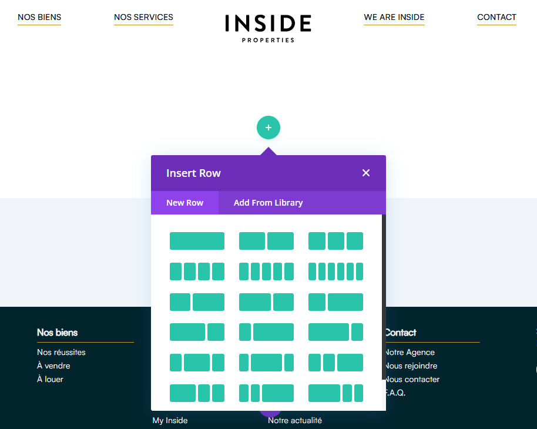Open the CONTACT page link
537x429 pixels.
point(496,18)
